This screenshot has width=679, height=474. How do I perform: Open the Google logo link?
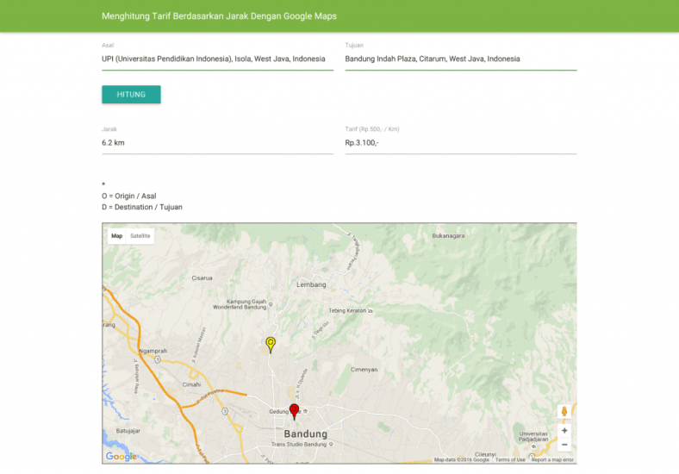121,456
